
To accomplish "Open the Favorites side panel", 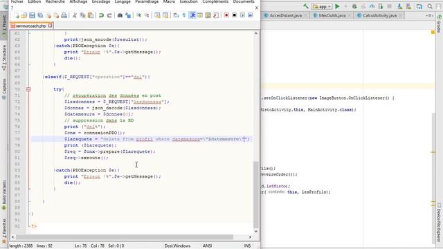I will point(4,230).
